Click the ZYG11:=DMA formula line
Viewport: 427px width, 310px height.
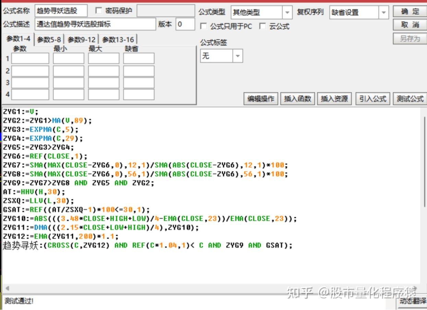click(101, 227)
